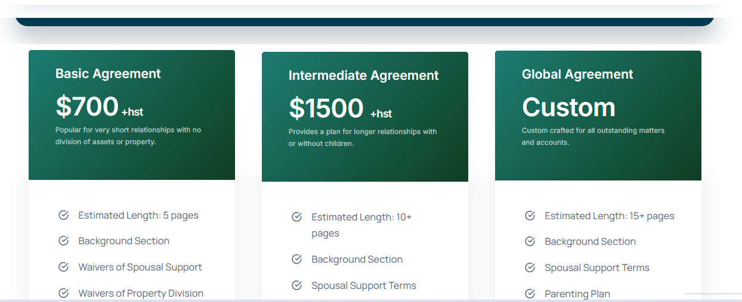The width and height of the screenshot is (742, 302).
Task: Click the $700 +hst price
Action: pyautogui.click(x=99, y=107)
